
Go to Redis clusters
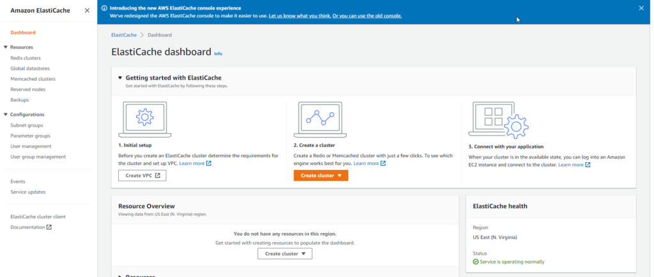point(26,58)
